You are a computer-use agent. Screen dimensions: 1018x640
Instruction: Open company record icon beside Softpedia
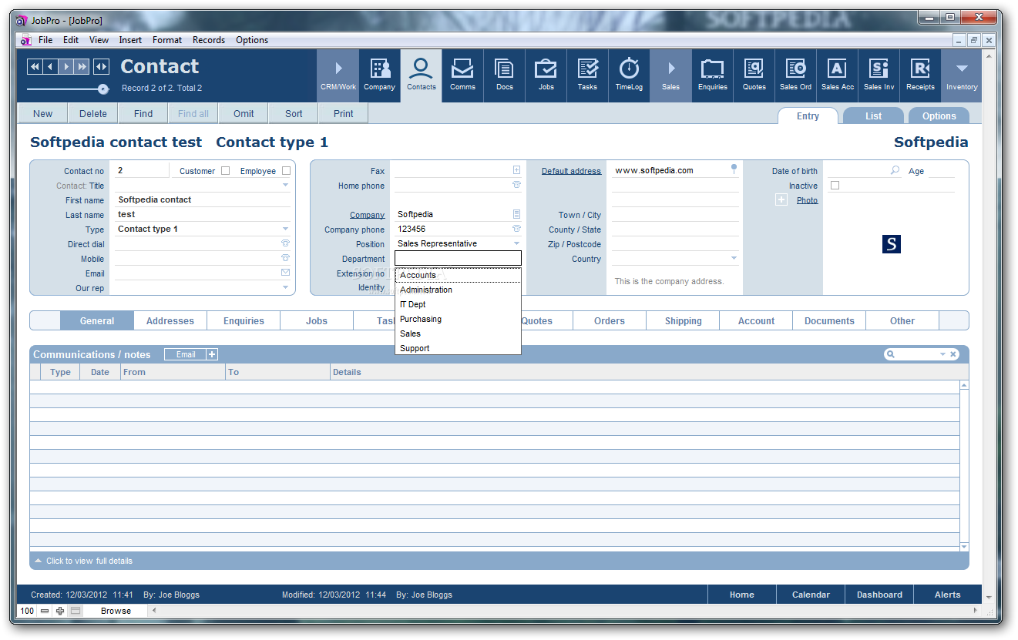pos(516,214)
